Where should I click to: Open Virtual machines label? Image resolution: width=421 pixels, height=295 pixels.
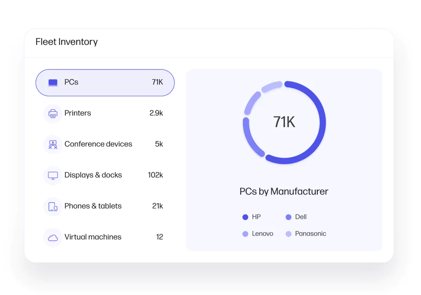click(x=93, y=237)
